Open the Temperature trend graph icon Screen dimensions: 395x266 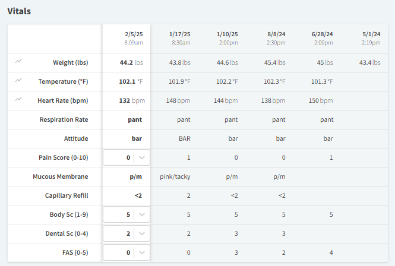pyautogui.click(x=18, y=80)
